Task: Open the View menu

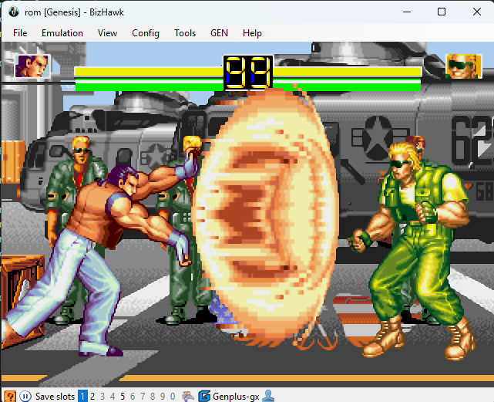Action: pos(107,33)
